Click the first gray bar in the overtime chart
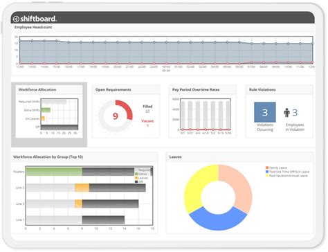328x252 pixels. (183, 116)
